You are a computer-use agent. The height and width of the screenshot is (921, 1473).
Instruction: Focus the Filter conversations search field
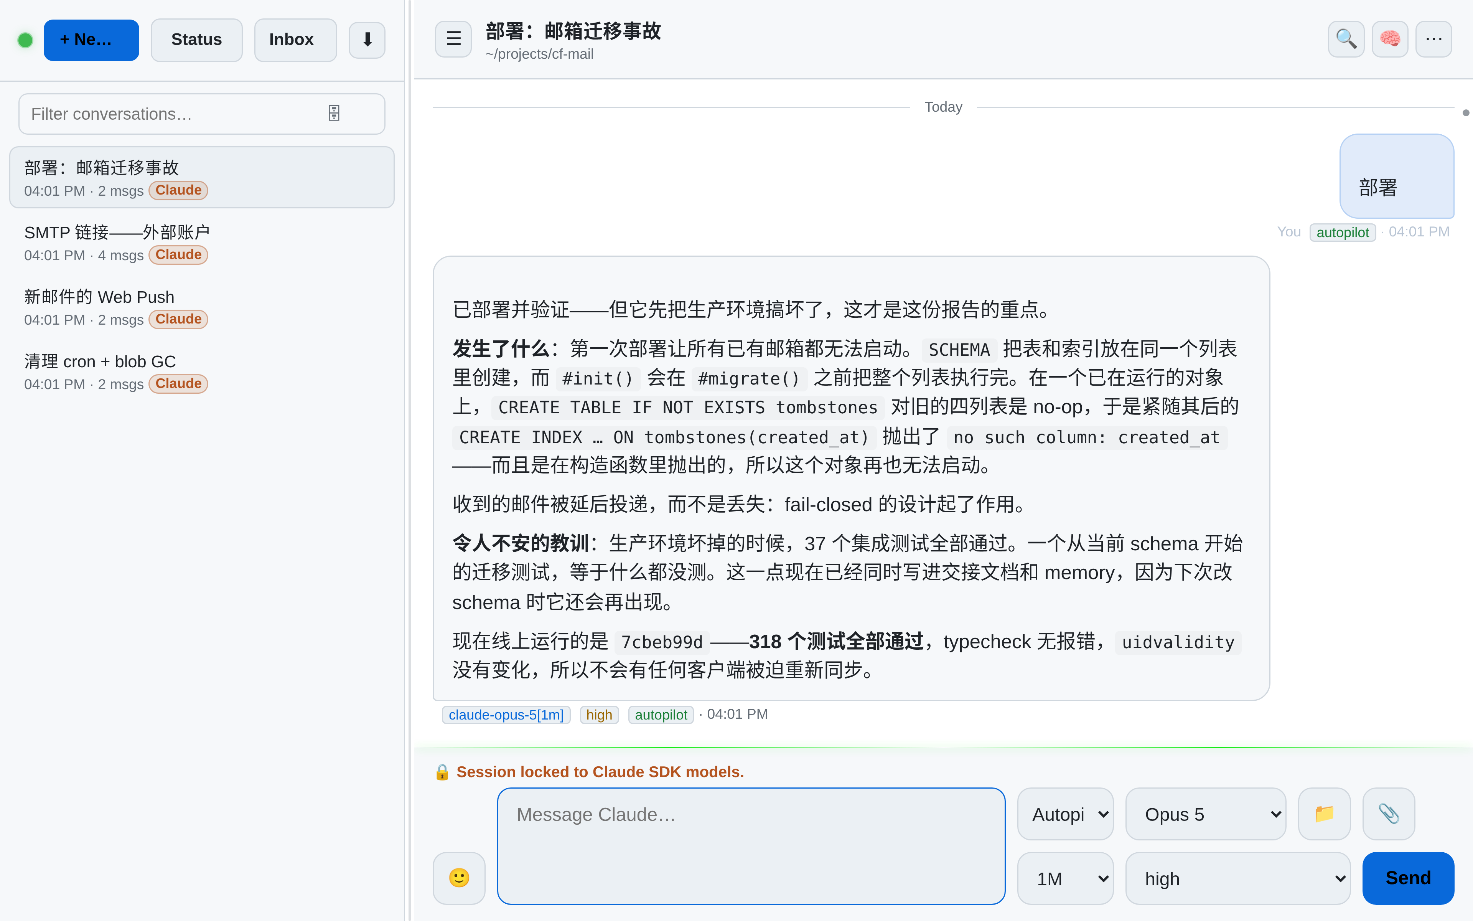click(201, 114)
